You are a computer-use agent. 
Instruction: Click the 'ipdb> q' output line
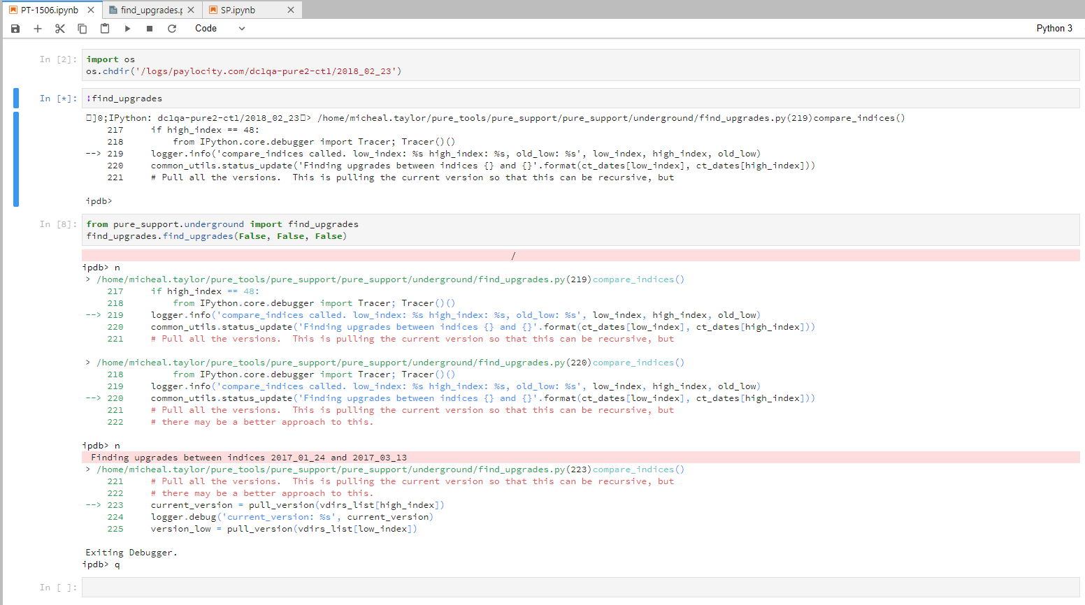coord(101,564)
